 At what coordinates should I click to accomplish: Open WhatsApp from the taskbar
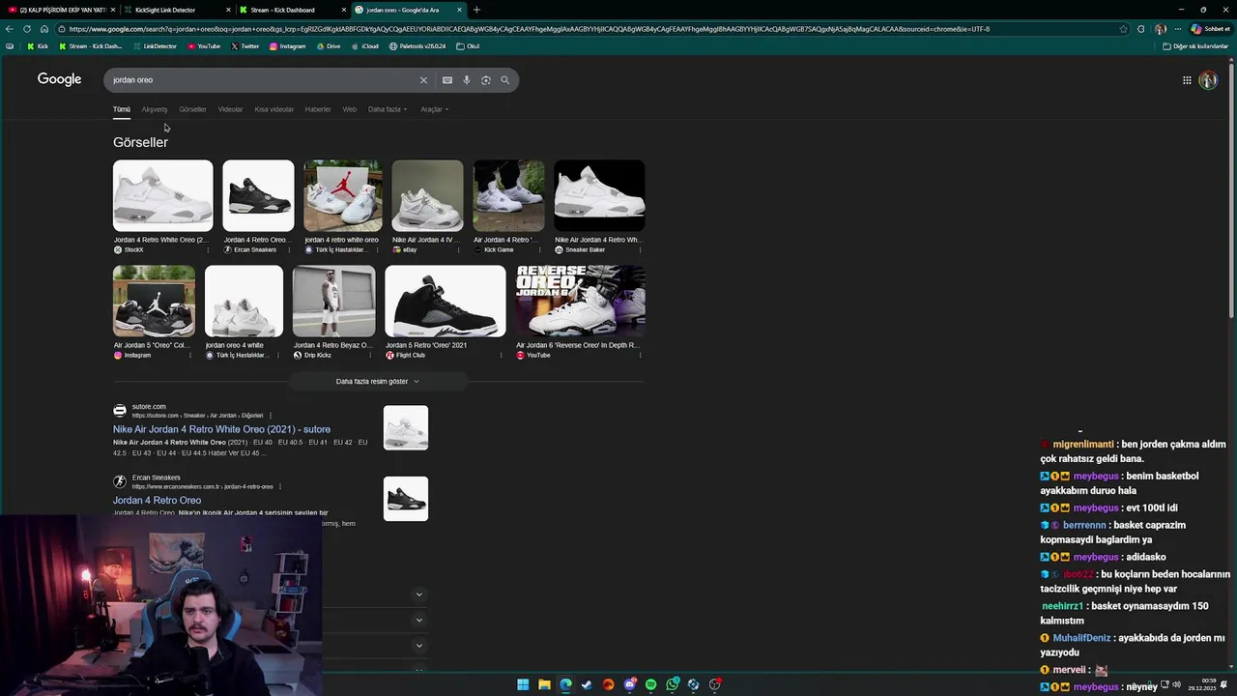point(672,684)
